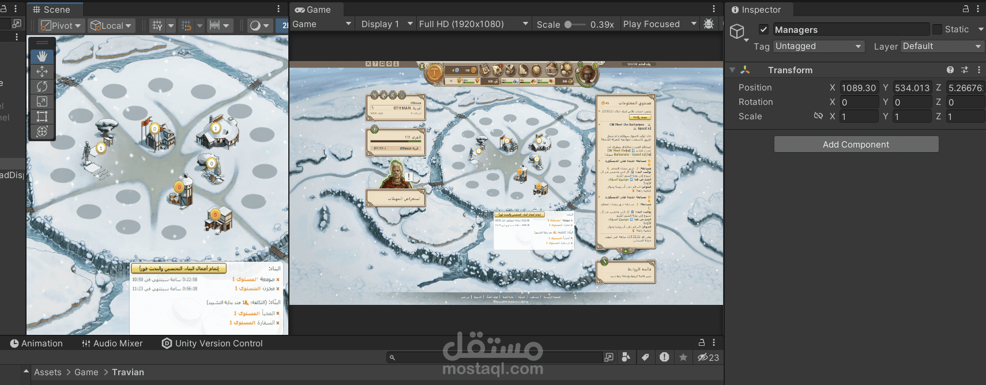
Task: Open the Default layer dropdown
Action: pos(942,46)
